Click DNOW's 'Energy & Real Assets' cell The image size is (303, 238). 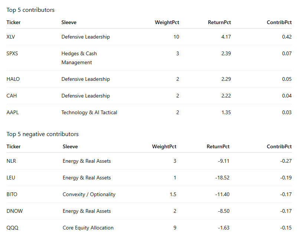pyautogui.click(x=87, y=211)
